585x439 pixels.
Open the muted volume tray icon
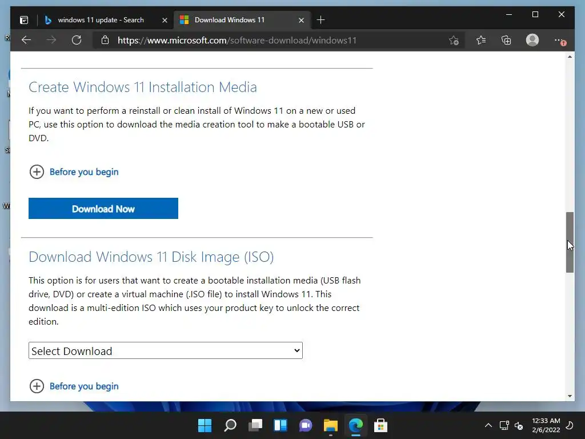tap(519, 425)
